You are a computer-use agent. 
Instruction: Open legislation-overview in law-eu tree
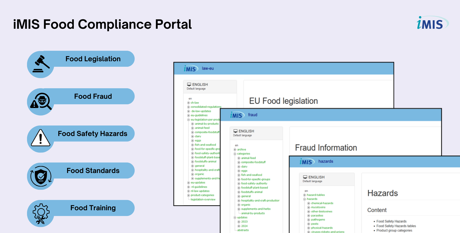tap(203, 199)
